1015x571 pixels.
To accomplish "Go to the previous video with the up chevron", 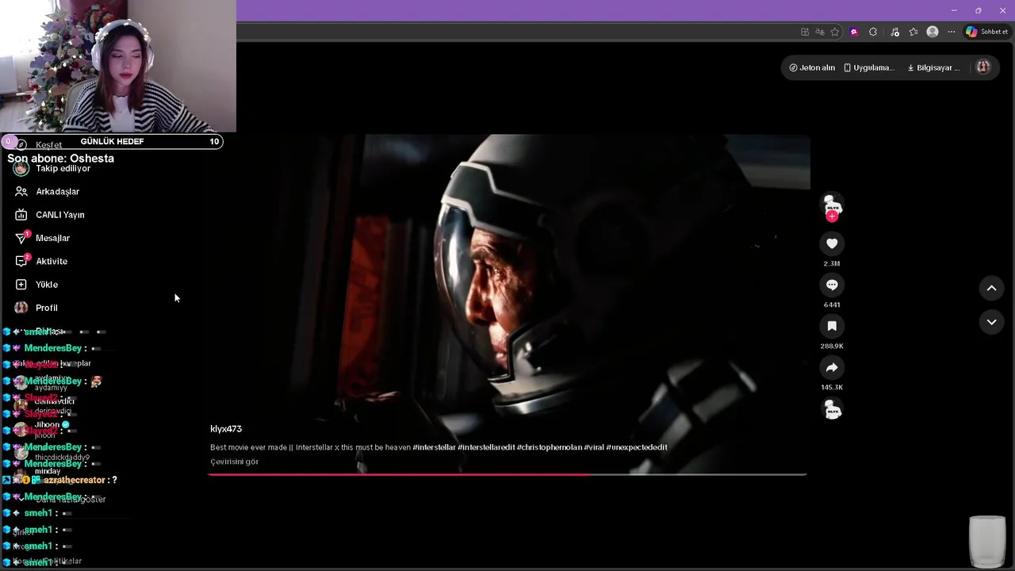I will pyautogui.click(x=991, y=288).
